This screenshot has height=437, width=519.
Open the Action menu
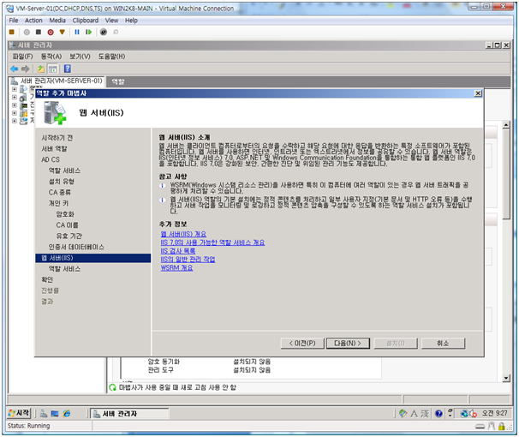(x=33, y=21)
